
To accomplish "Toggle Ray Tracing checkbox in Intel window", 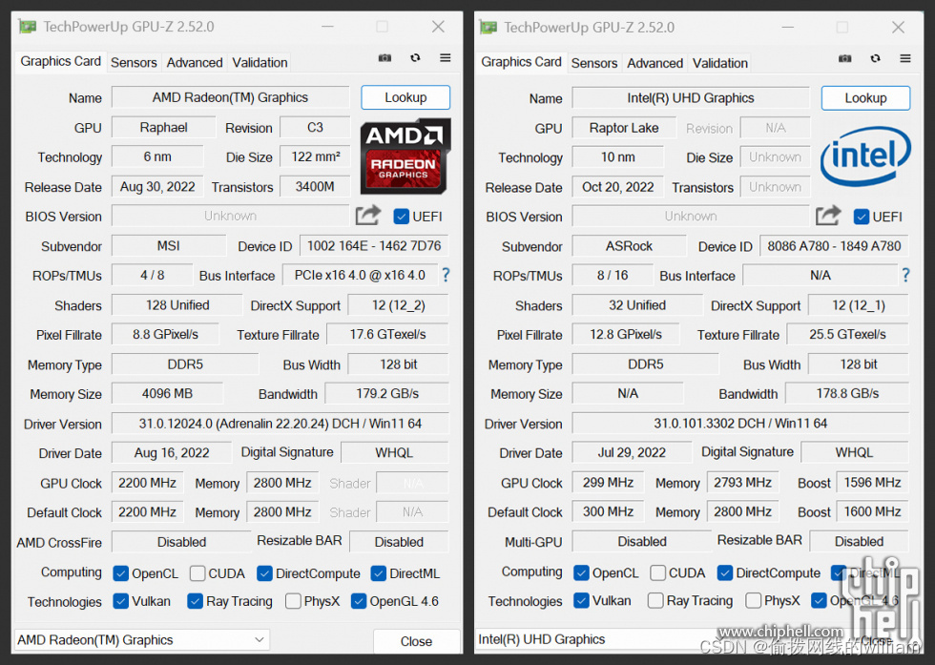I will point(655,600).
